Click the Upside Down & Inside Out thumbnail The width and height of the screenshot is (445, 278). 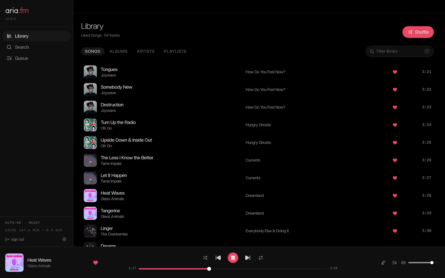click(90, 143)
